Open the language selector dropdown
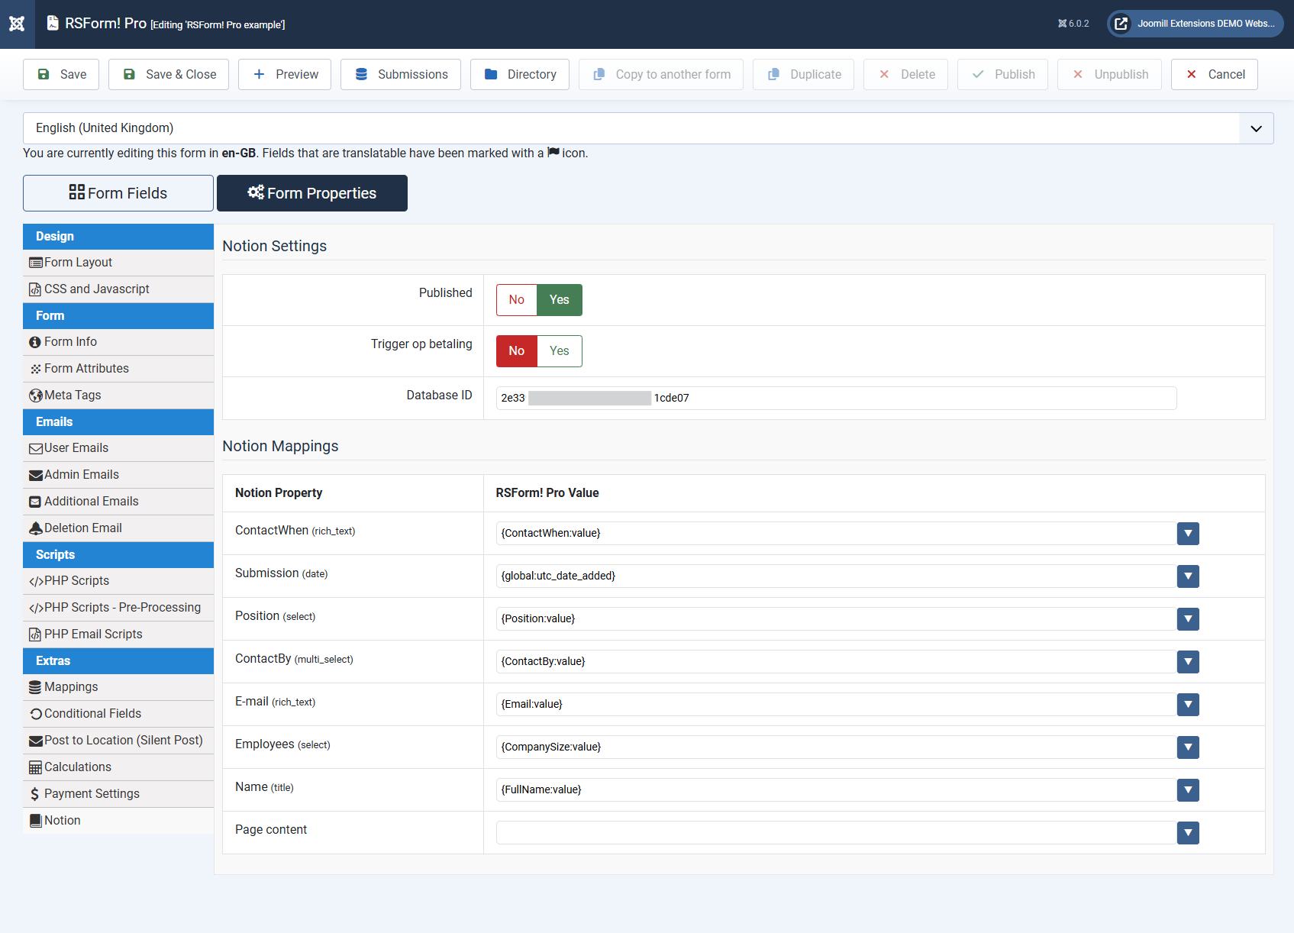The image size is (1294, 933). [1255, 128]
